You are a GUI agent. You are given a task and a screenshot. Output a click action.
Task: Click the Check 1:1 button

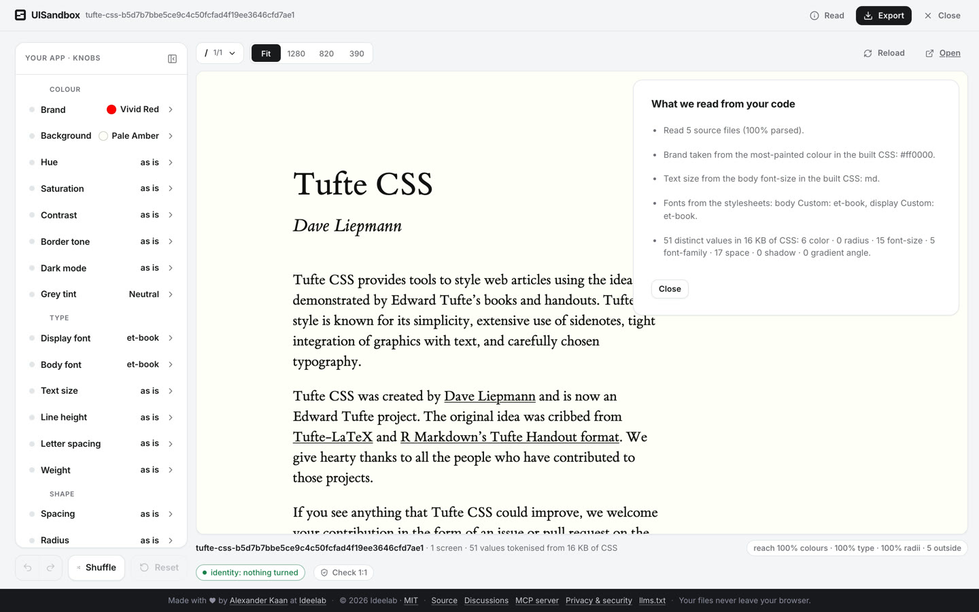click(343, 573)
